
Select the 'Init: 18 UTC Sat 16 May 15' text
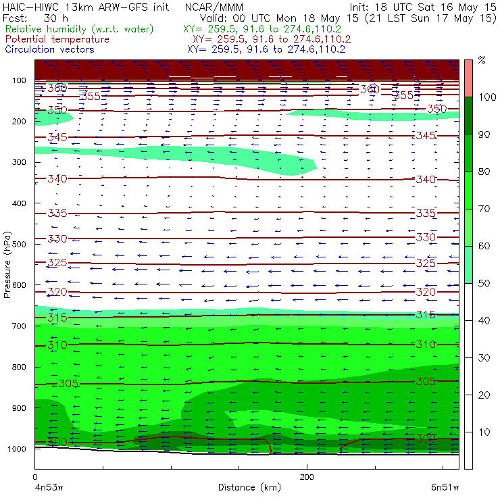(x=423, y=7)
